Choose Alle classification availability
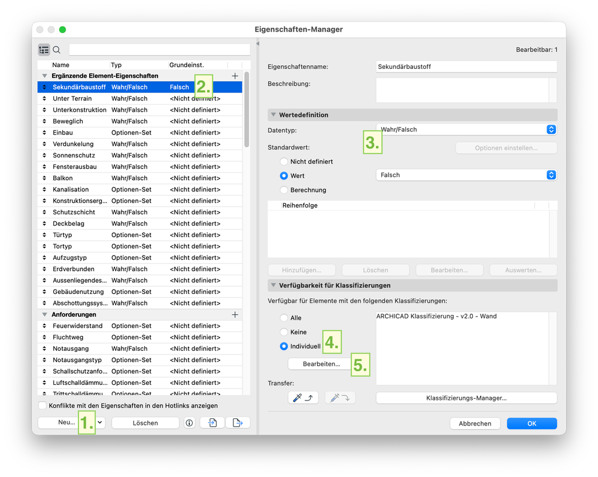Image resolution: width=598 pixels, height=477 pixels. tap(284, 318)
